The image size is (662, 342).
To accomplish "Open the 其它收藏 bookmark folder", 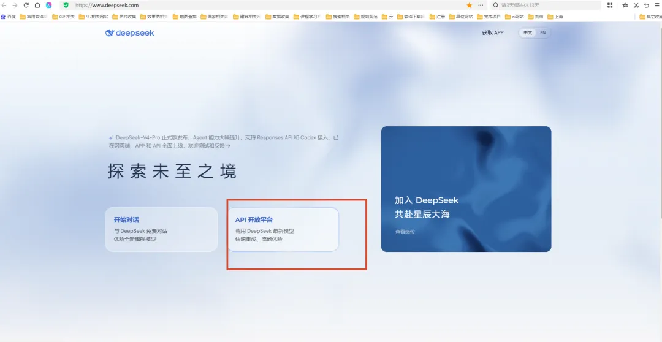I will tap(650, 17).
